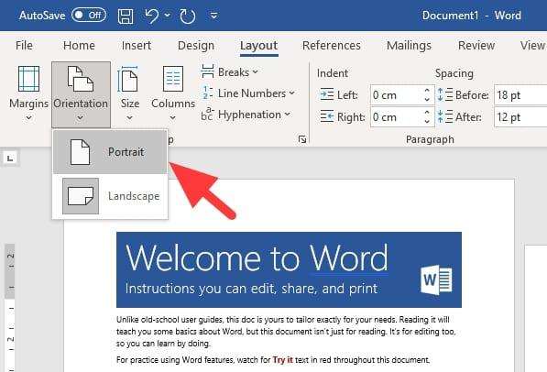
Task: Increase Indent Right with up arrow
Action: pyautogui.click(x=427, y=112)
